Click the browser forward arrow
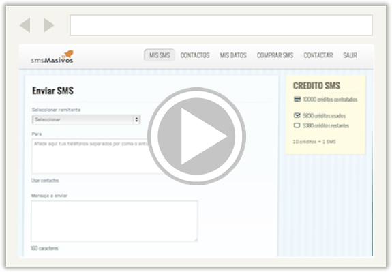Viewport: 392px width, 272px height. 49,25
